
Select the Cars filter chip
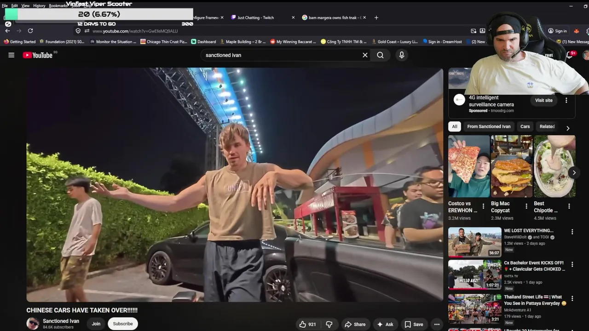click(525, 126)
